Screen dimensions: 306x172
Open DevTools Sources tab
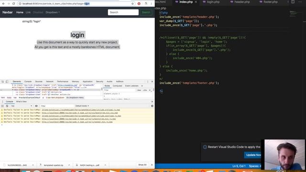click(39, 82)
